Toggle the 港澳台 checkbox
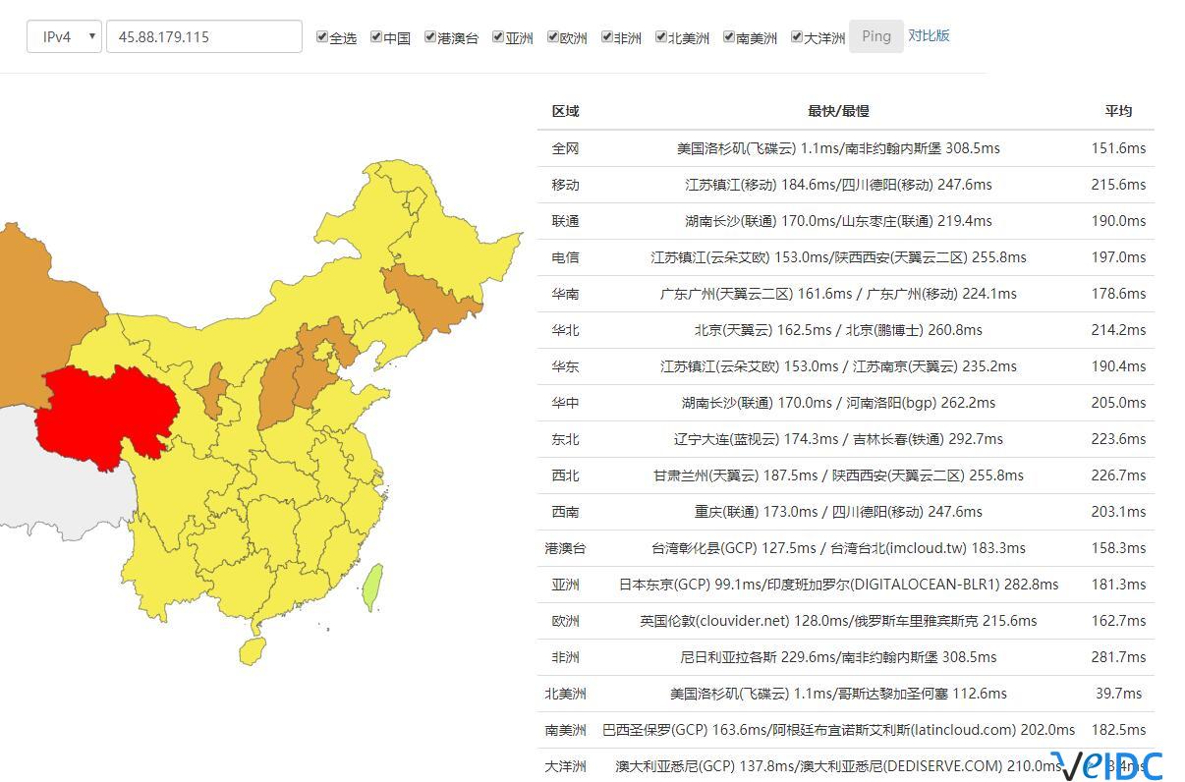The height and width of the screenshot is (782, 1185). pos(430,37)
